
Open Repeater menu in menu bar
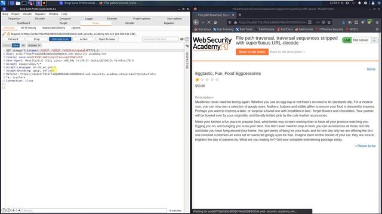(x=40, y=14)
